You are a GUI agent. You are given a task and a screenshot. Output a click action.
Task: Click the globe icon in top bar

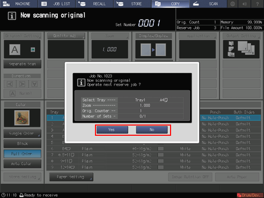click(232, 4)
